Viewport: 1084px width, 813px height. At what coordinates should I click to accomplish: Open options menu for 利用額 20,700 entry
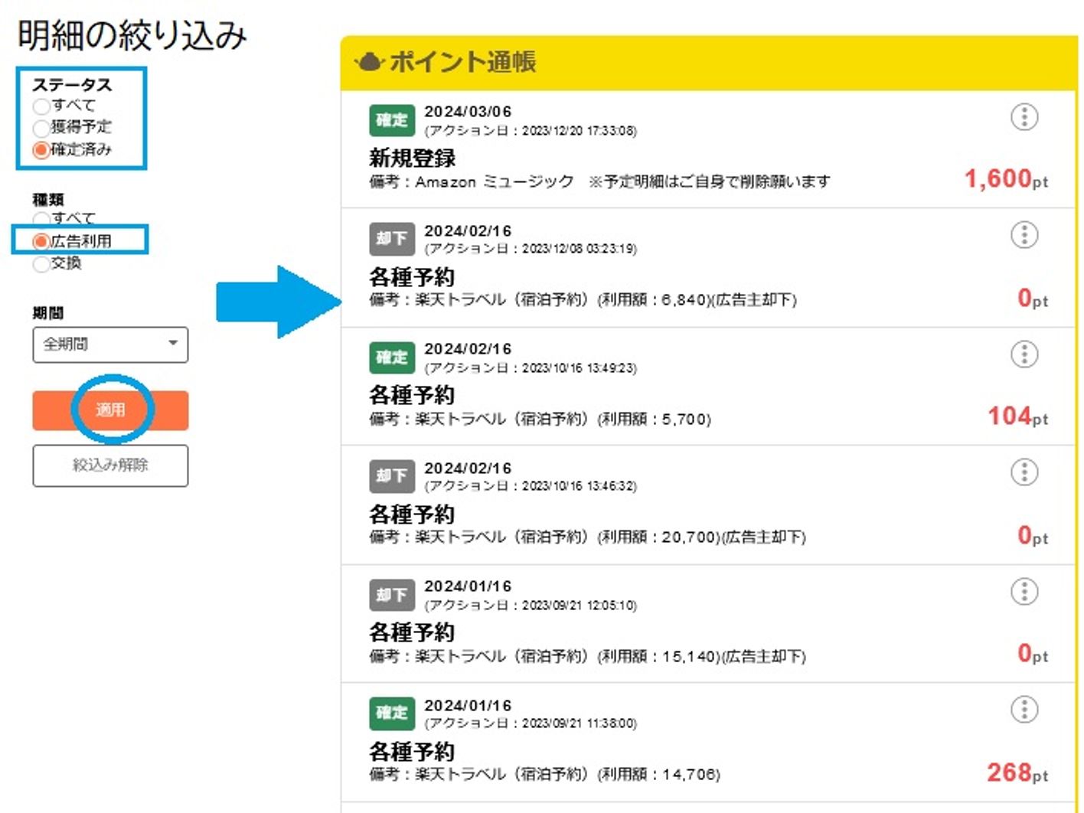coord(1024,472)
